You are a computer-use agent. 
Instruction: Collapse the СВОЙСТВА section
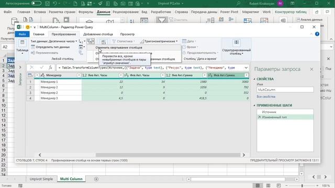[254, 79]
